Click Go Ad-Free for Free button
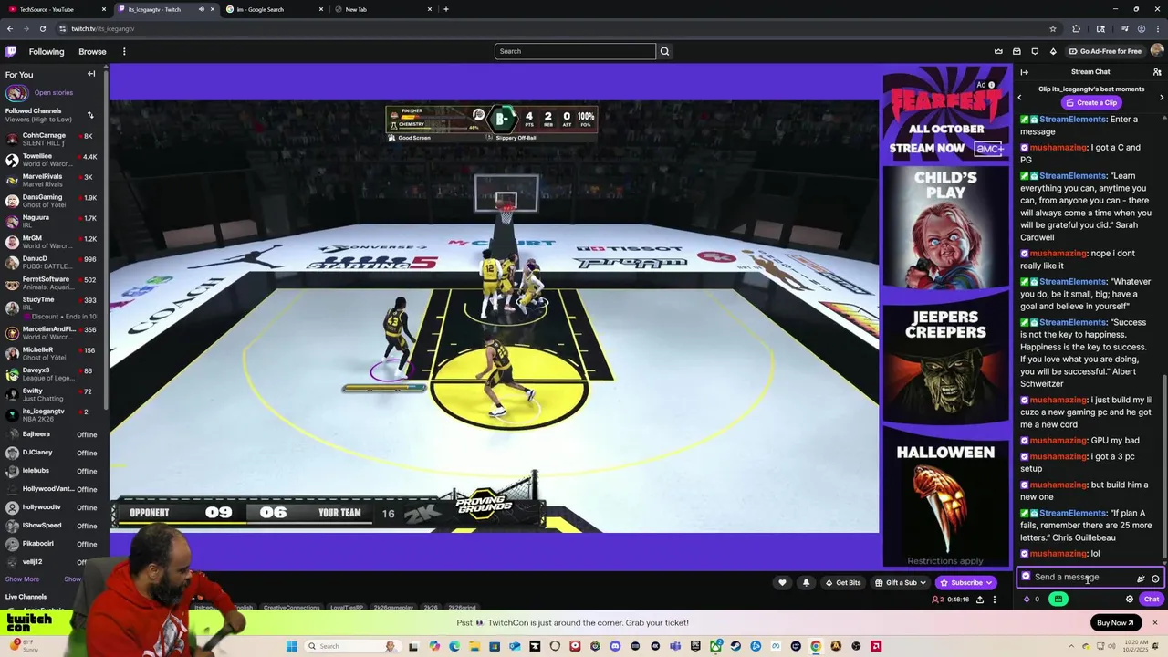 point(1105,51)
